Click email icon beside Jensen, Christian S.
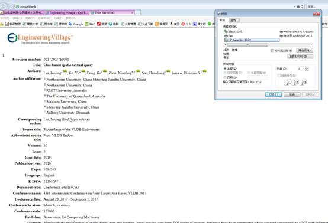The height and width of the screenshot is (223, 328). (204, 71)
